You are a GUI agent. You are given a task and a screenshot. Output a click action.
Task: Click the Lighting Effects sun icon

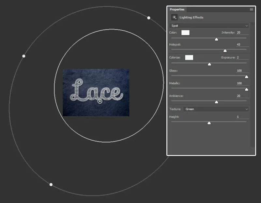174,17
